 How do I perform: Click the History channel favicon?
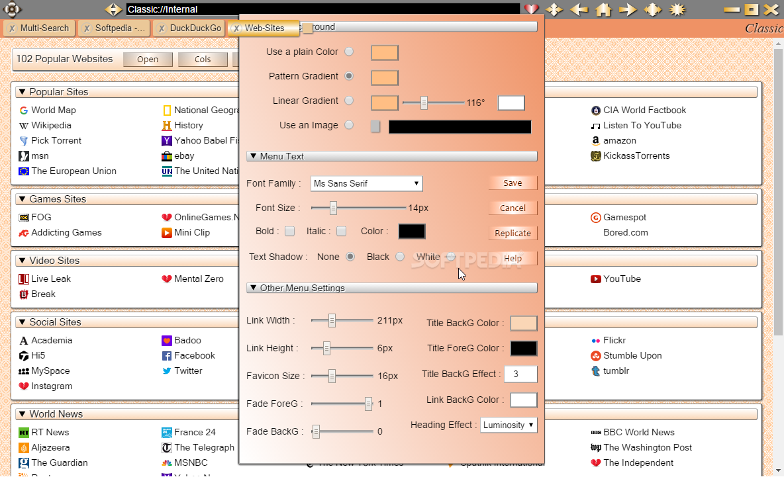166,125
